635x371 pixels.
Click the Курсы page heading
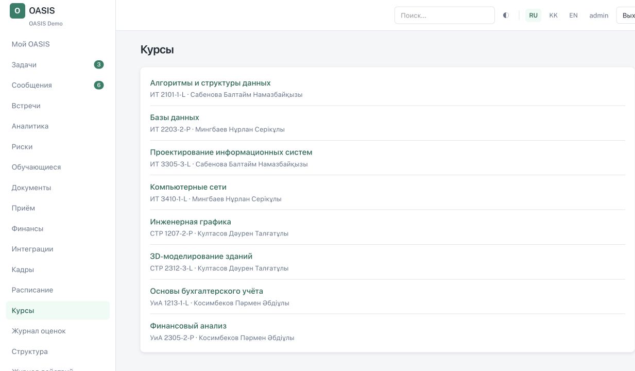[157, 49]
